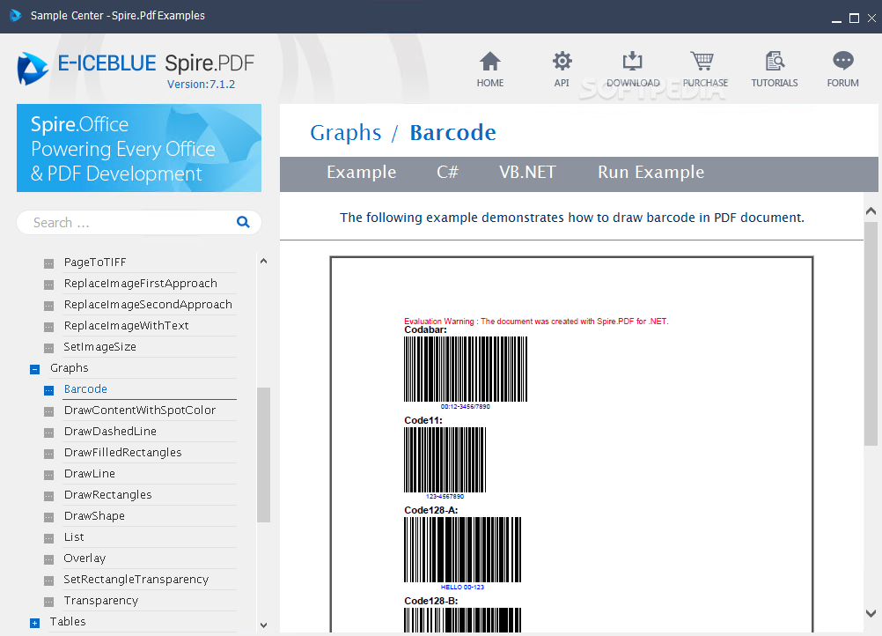Image resolution: width=882 pixels, height=636 pixels.
Task: Open DrawContentWithSpotColor example
Action: click(x=139, y=410)
